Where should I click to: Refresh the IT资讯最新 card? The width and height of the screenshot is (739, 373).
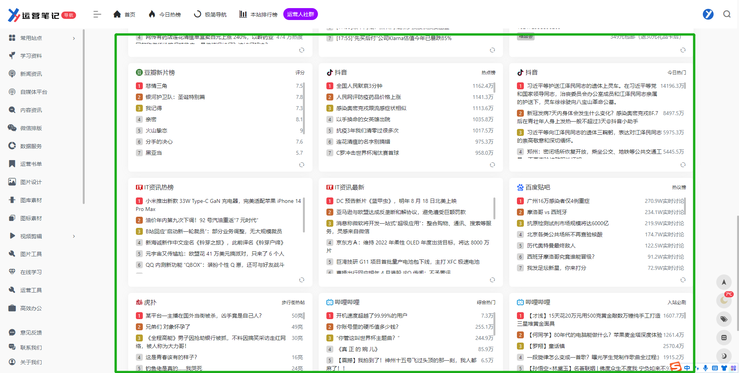click(x=492, y=280)
